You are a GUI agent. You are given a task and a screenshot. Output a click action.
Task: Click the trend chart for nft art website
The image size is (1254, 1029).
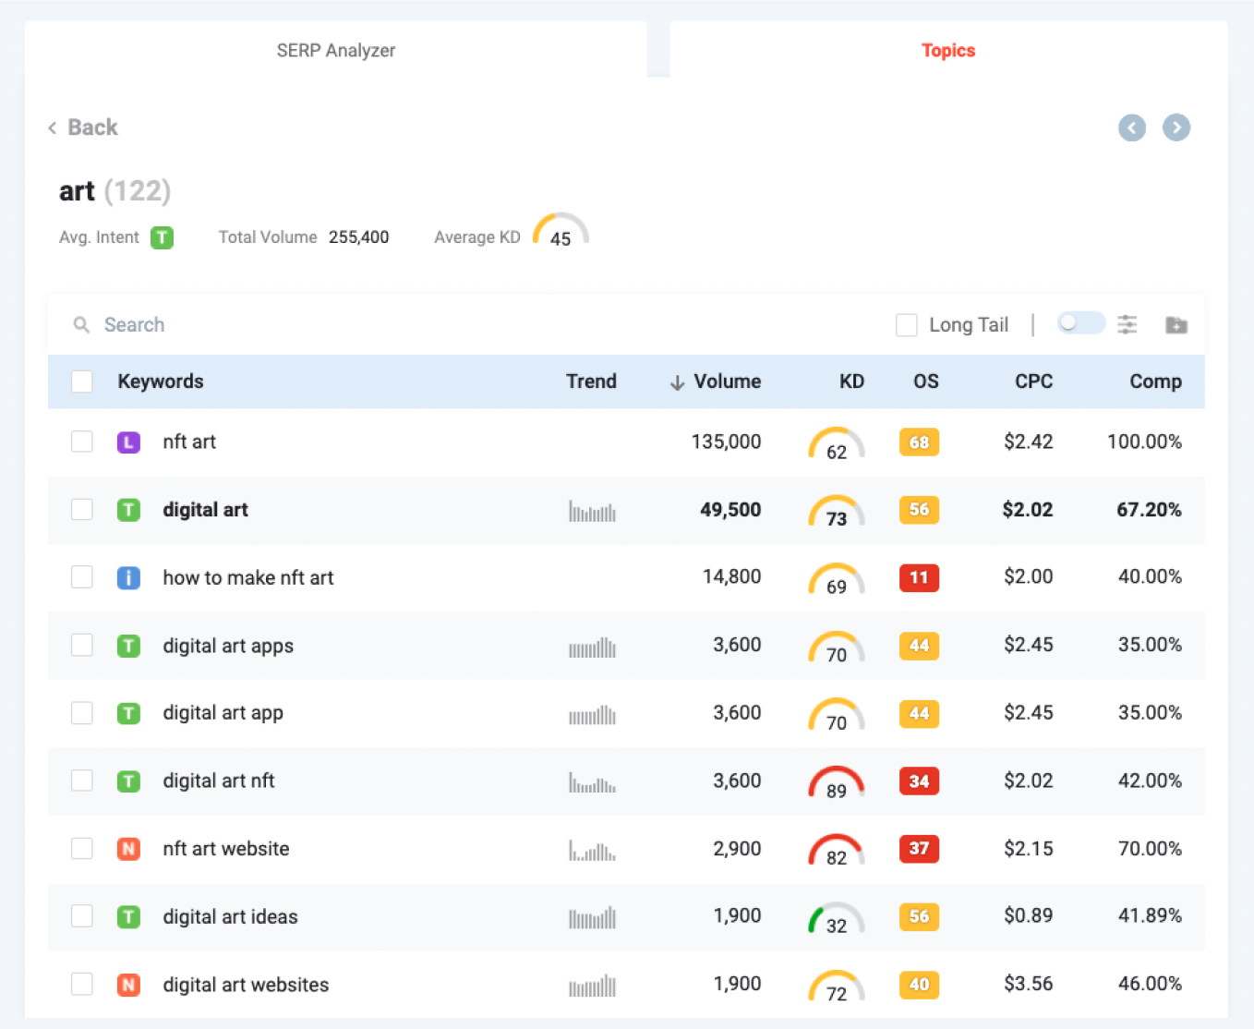coord(592,850)
